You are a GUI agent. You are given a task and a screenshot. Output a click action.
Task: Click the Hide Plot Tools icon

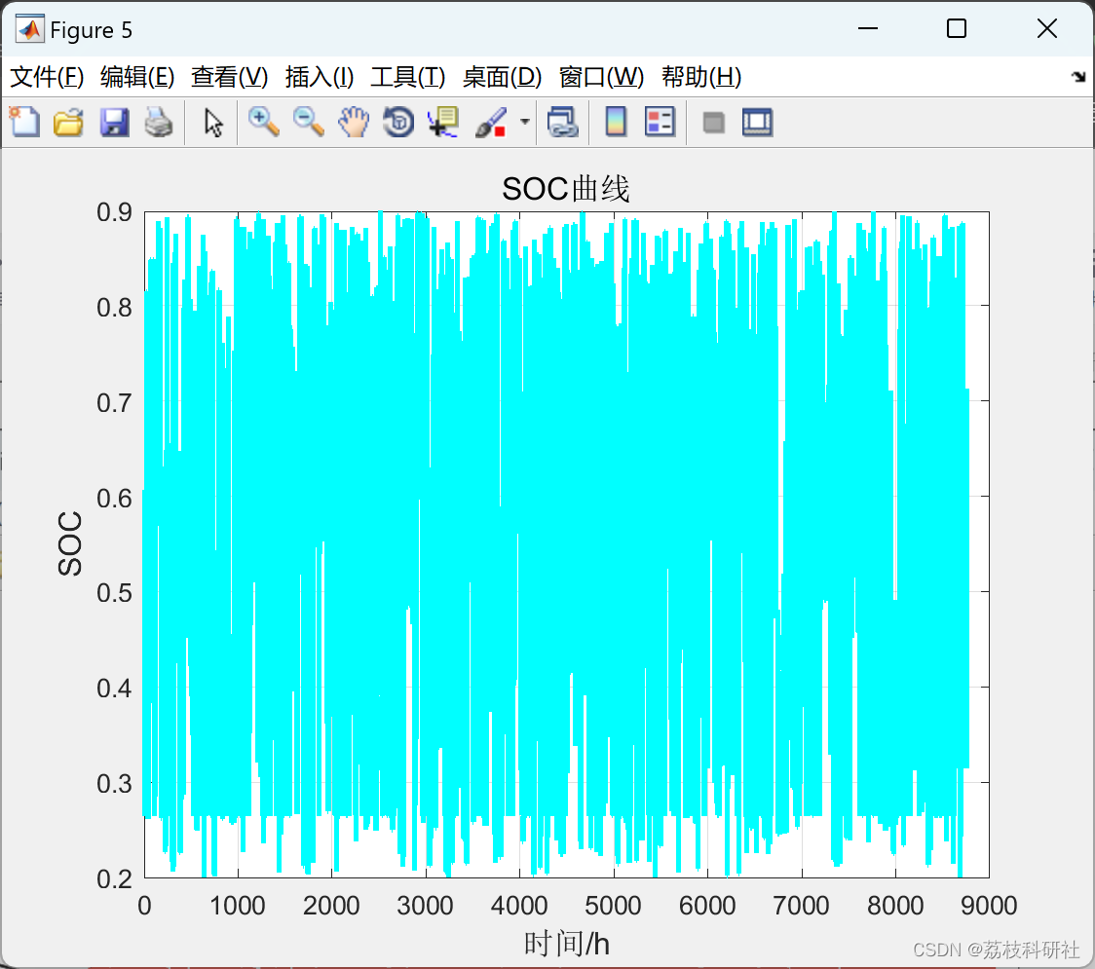[x=713, y=123]
